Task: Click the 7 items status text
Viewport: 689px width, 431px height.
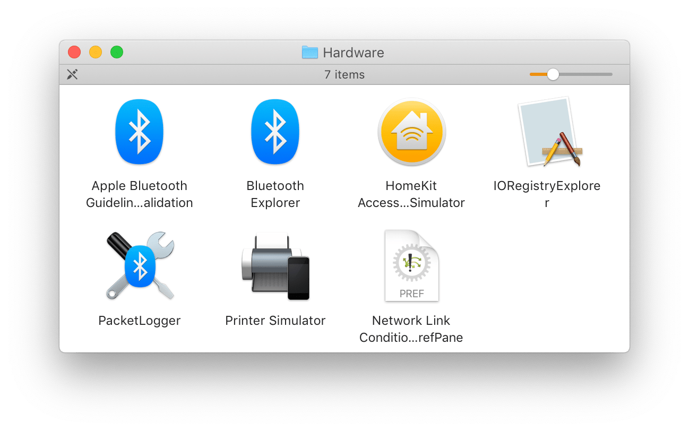Action: click(344, 74)
